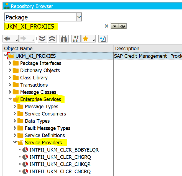Open service provider INTFII_UKM_CLCR_CHGRQ

pyautogui.click(x=60, y=157)
